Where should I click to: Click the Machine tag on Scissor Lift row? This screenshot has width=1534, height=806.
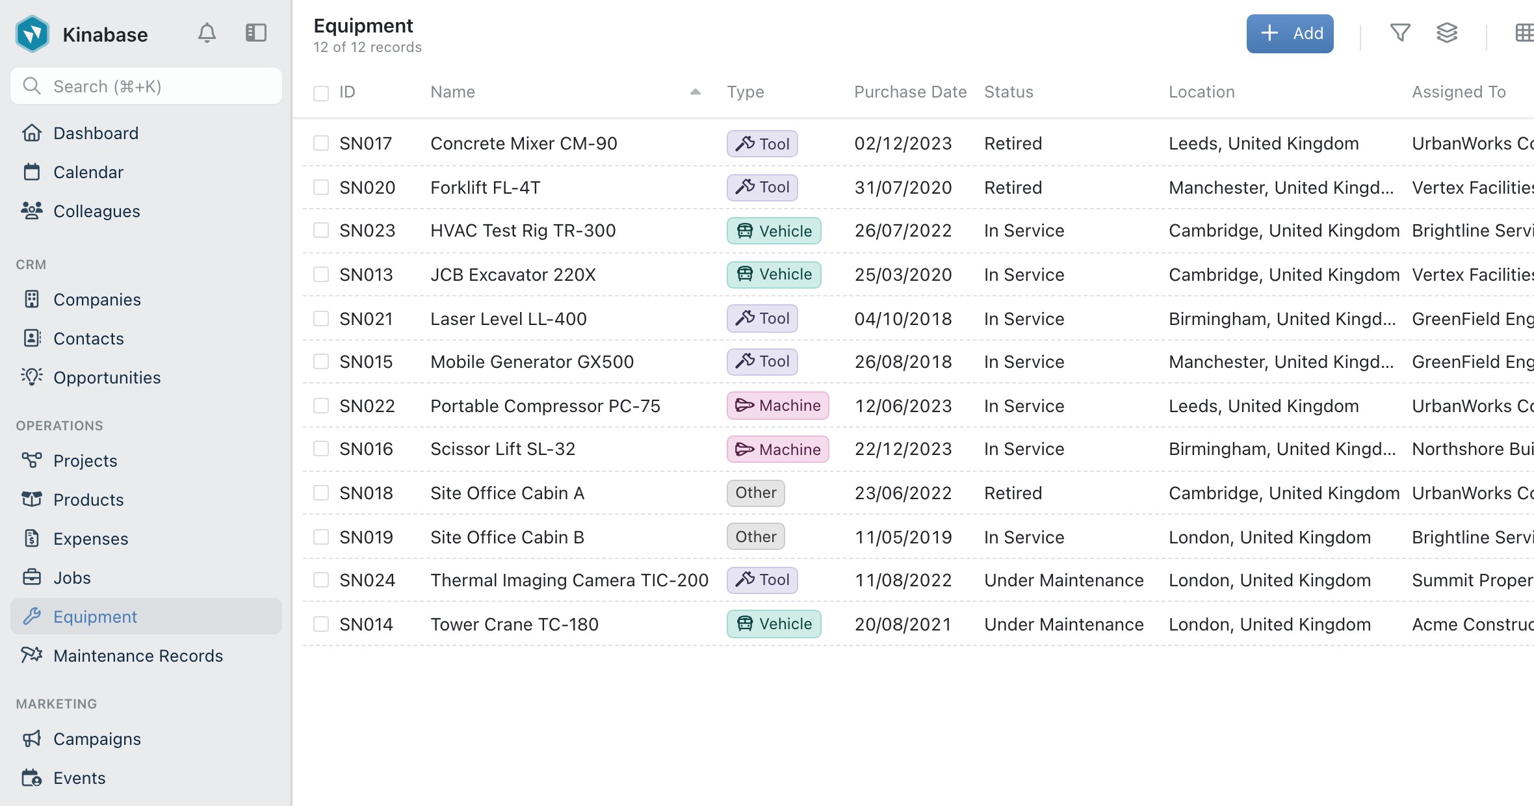point(778,449)
